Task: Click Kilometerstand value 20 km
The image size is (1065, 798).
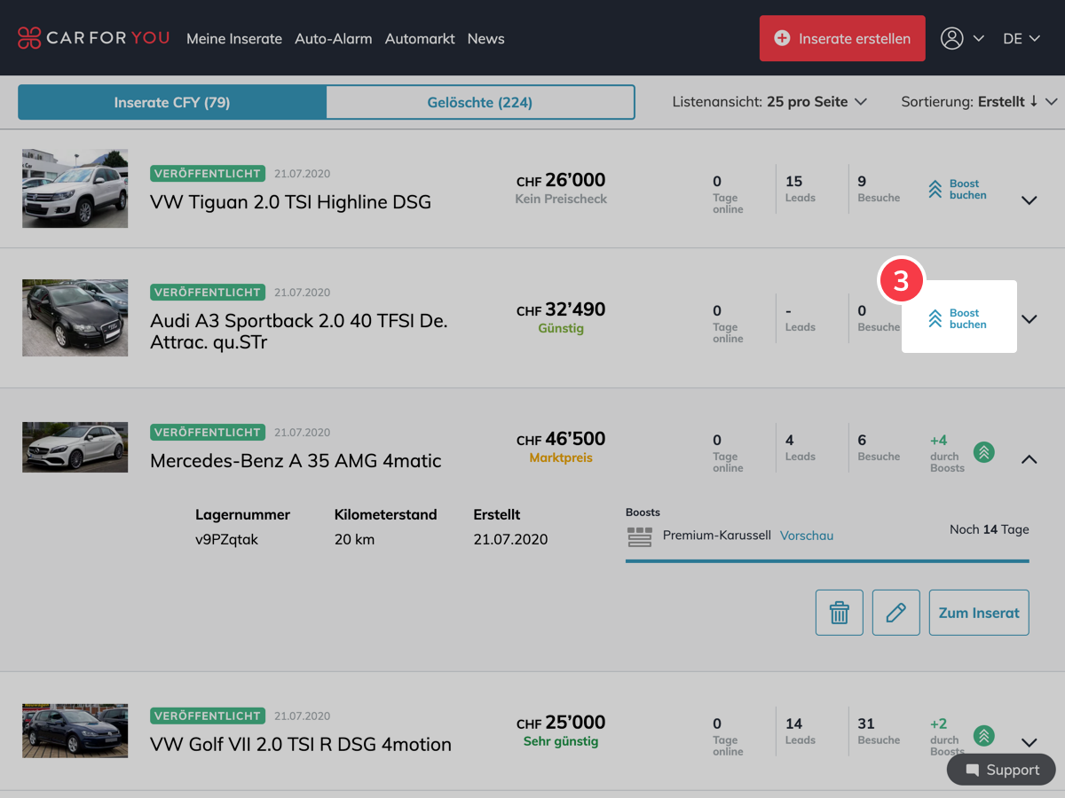Action: [x=354, y=539]
